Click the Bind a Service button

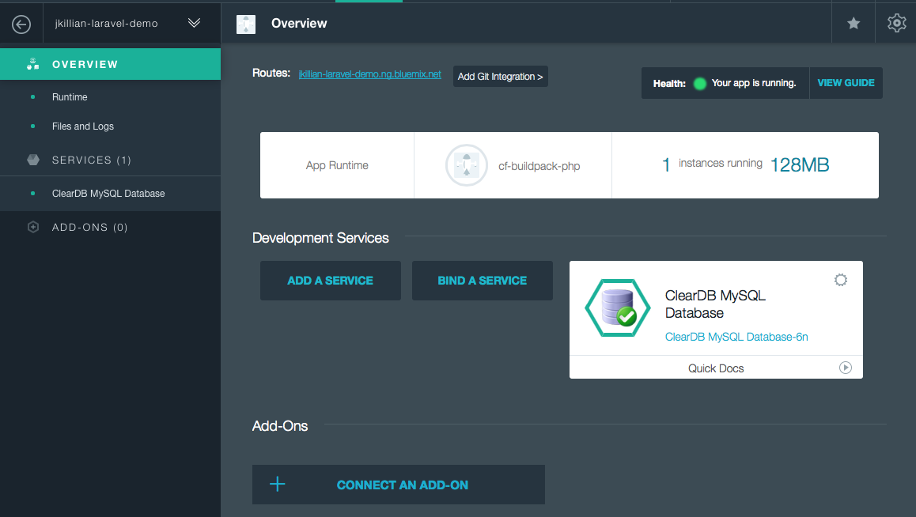(x=482, y=281)
